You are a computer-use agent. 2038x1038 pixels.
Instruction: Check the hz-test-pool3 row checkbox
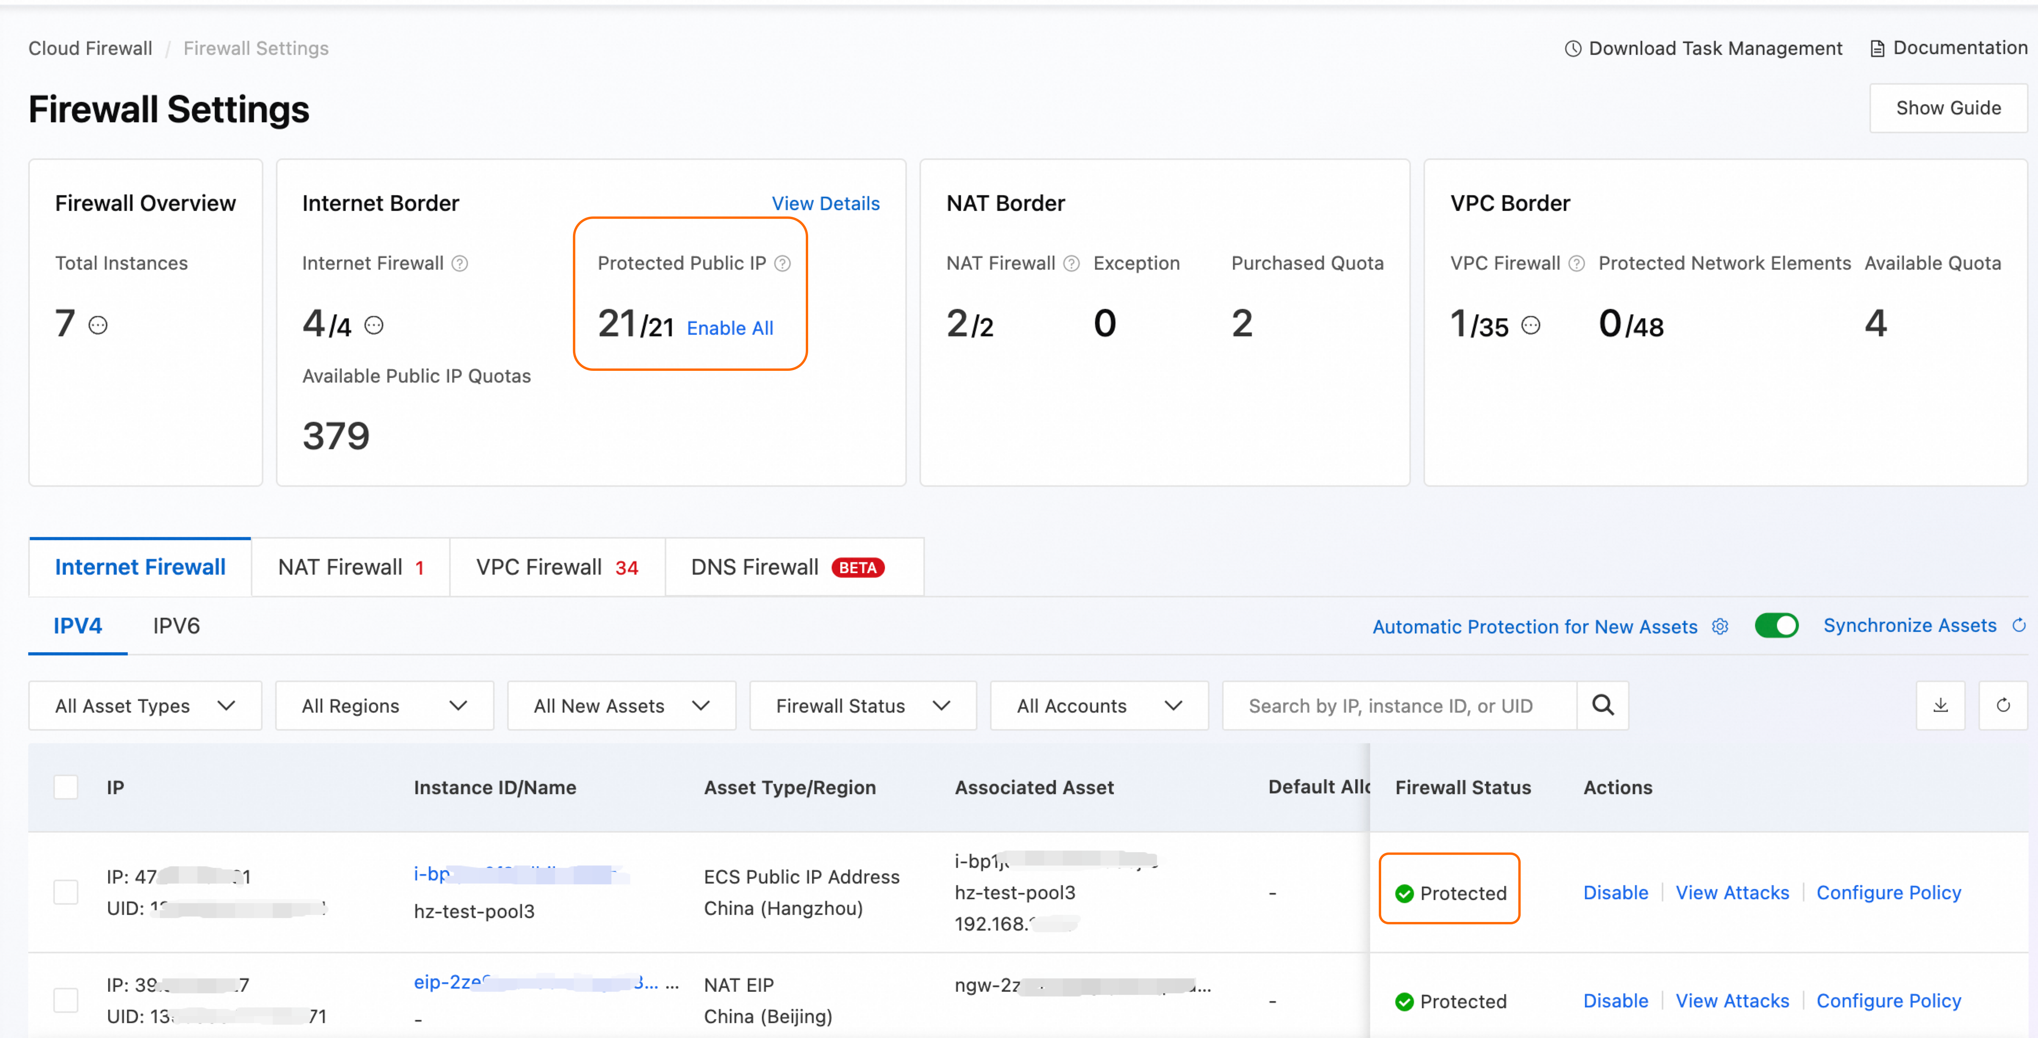tap(66, 893)
